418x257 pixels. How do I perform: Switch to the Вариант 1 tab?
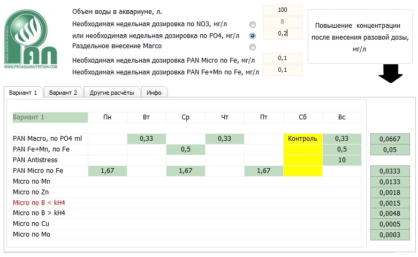(x=24, y=93)
